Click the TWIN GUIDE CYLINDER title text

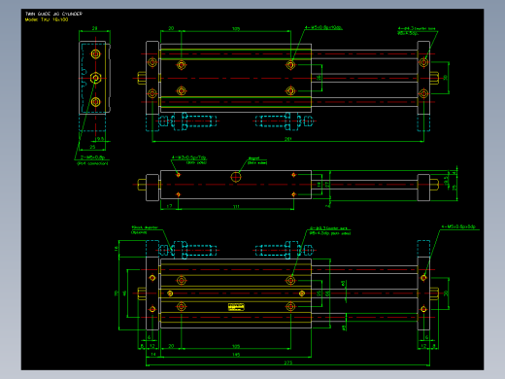click(x=53, y=14)
